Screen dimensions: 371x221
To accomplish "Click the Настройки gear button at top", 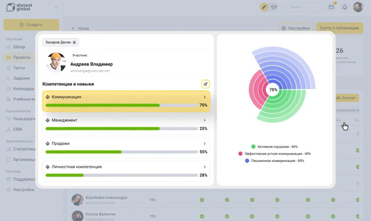I will [x=296, y=28].
